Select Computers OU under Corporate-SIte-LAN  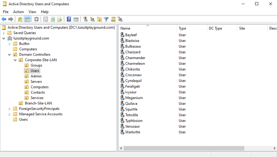click(39, 87)
